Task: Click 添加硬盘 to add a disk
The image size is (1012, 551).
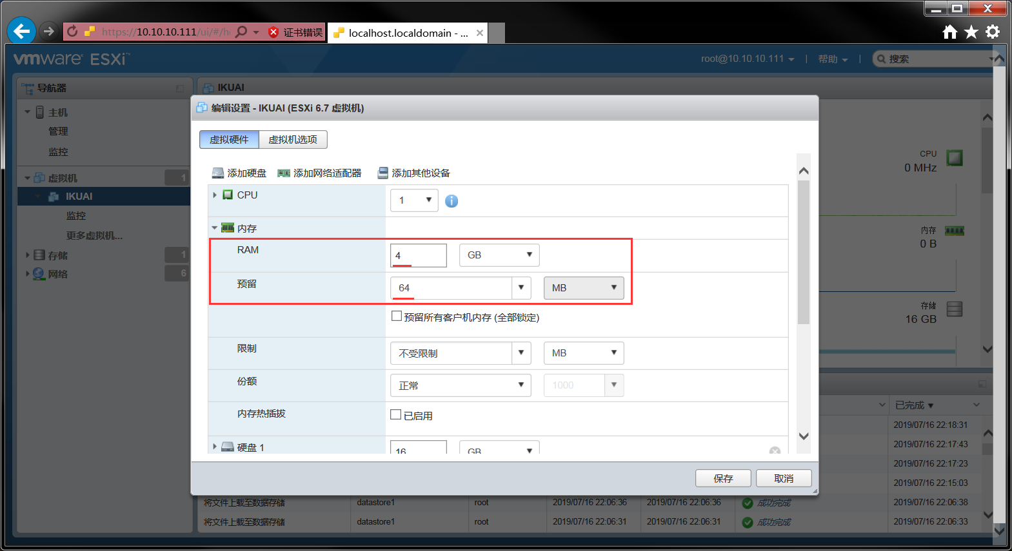Action: click(239, 173)
